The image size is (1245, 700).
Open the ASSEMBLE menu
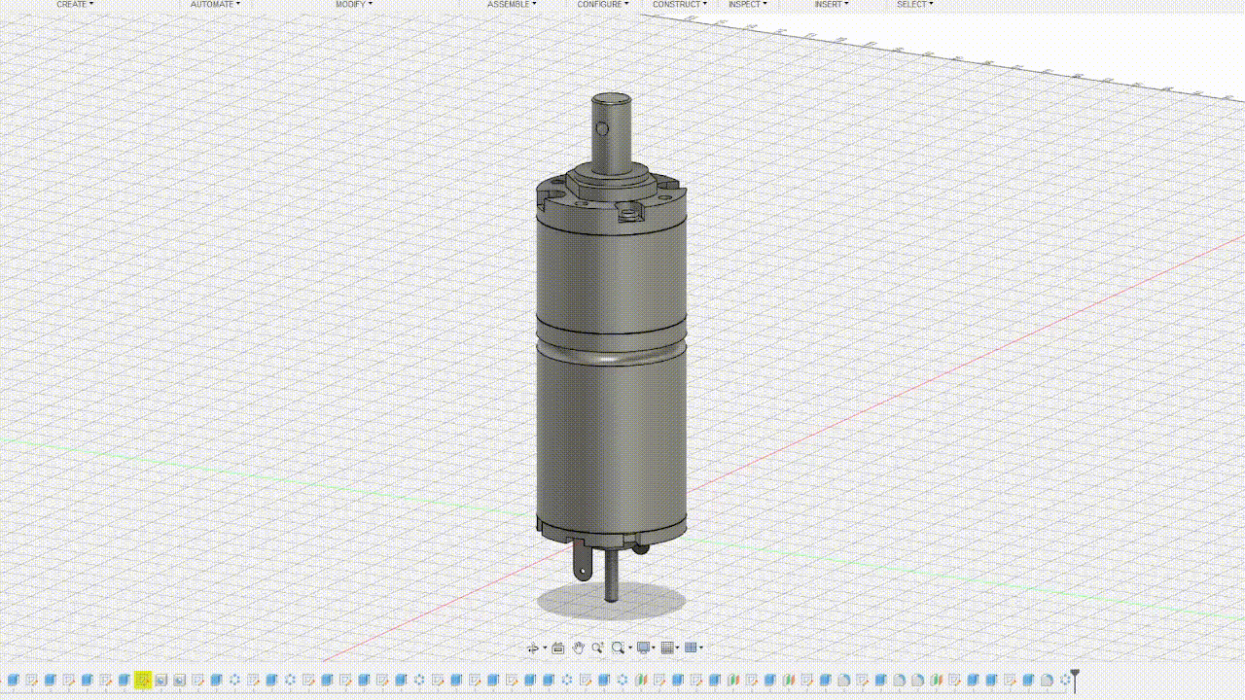coord(511,5)
